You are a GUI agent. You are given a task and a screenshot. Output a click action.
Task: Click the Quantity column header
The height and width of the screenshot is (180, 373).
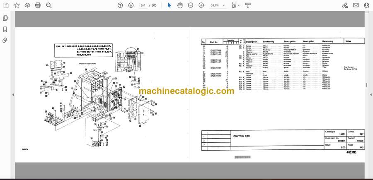pyautogui.click(x=230, y=40)
